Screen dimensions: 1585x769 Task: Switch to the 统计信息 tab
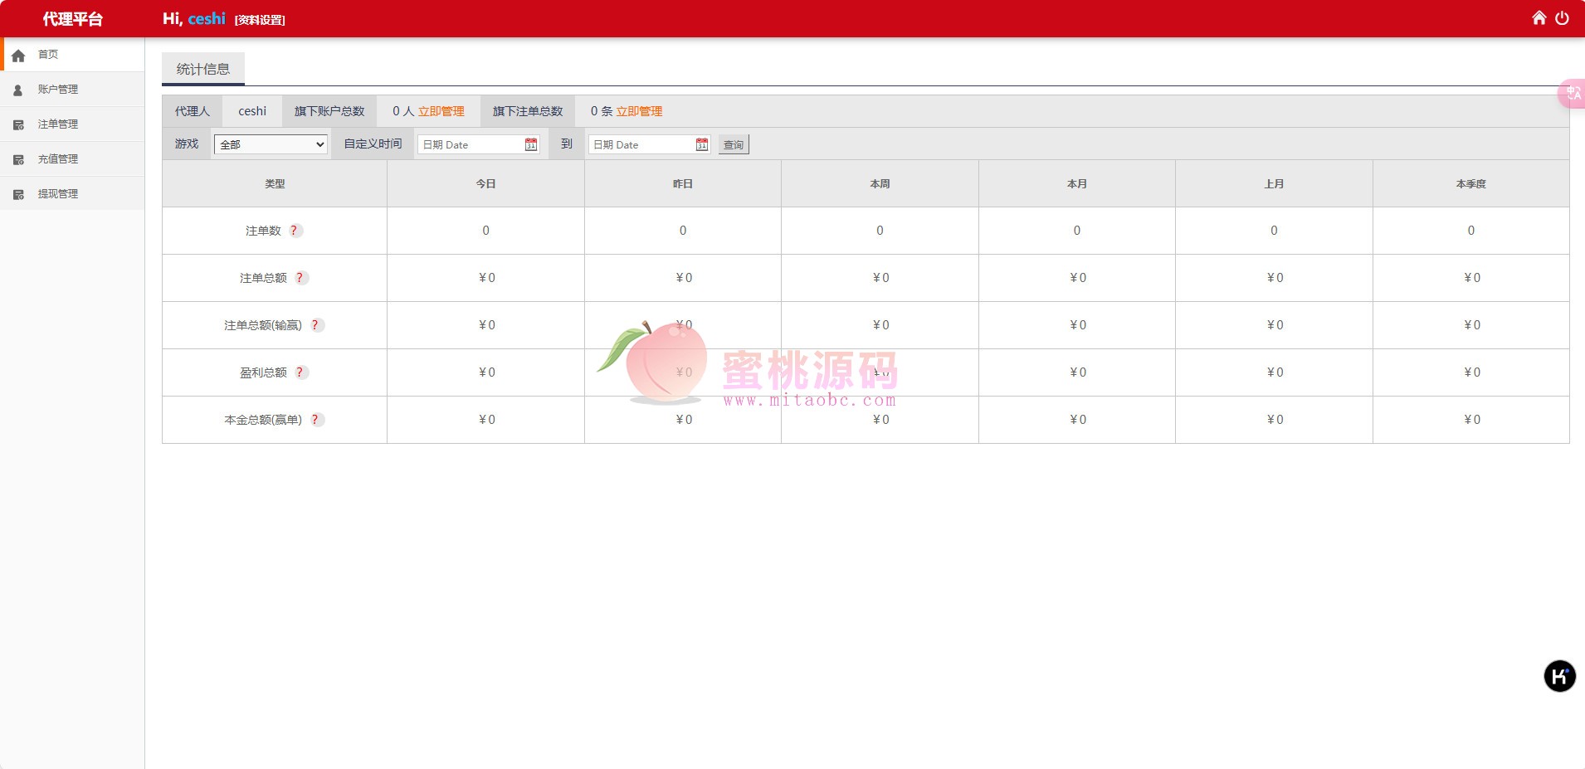(203, 69)
